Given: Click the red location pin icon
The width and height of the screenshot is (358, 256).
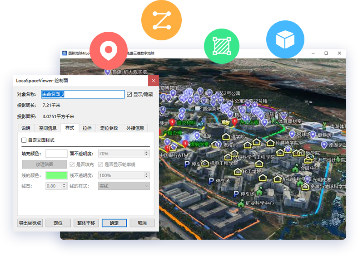Looking at the screenshot, I should (109, 49).
